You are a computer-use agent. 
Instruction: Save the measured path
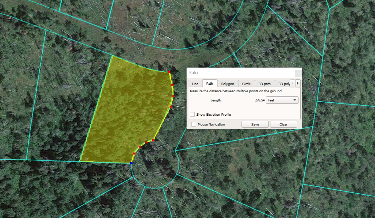tap(255, 124)
